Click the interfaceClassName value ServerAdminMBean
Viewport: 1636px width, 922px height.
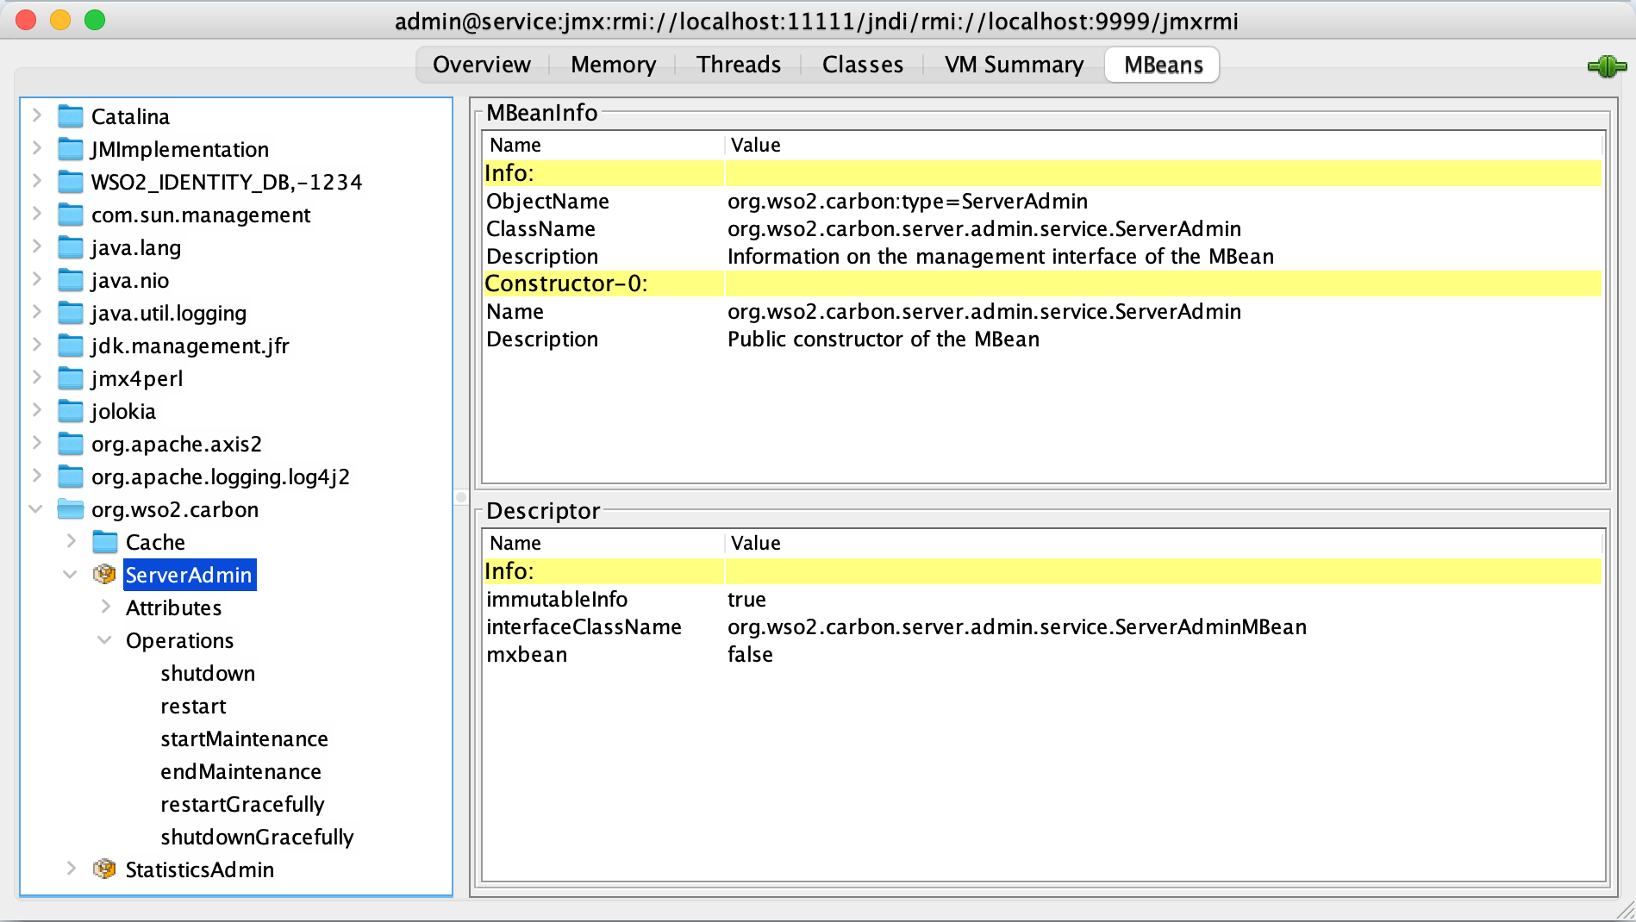point(1017,626)
